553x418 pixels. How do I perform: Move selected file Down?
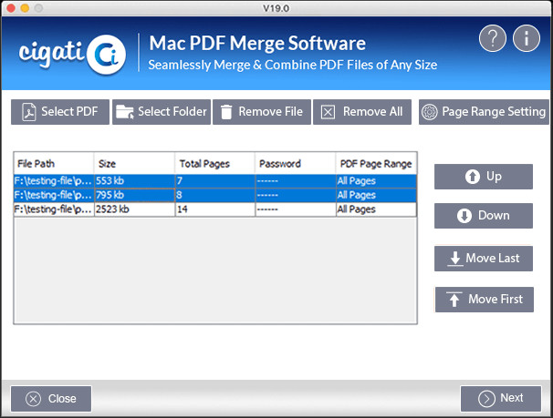(484, 216)
